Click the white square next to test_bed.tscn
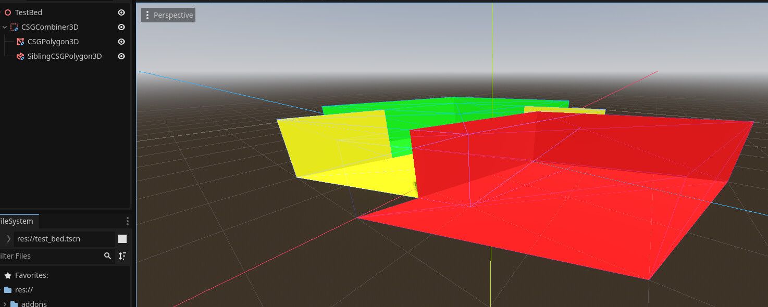768x307 pixels. click(122, 238)
